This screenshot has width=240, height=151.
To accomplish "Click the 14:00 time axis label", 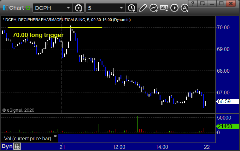I will (x=162, y=147).
